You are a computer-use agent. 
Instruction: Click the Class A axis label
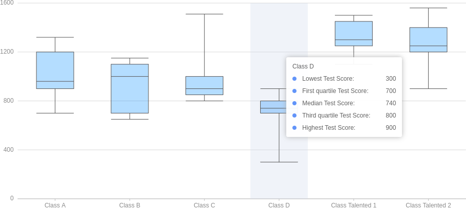55,205
